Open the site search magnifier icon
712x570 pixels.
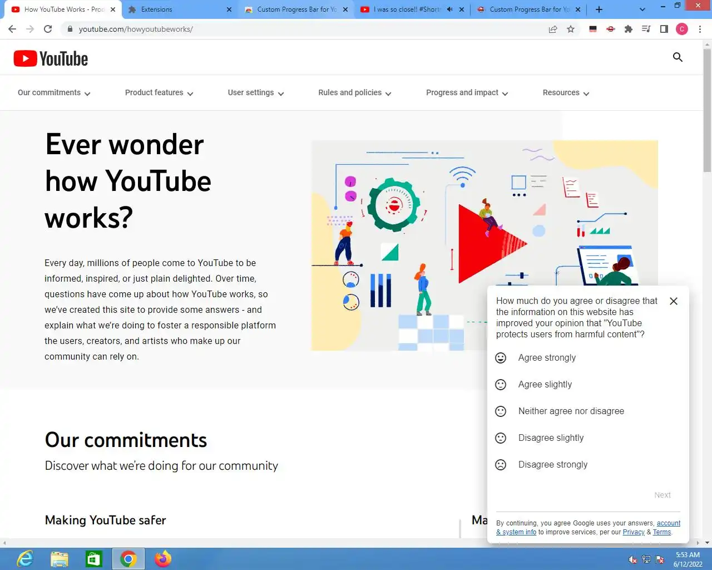(678, 57)
